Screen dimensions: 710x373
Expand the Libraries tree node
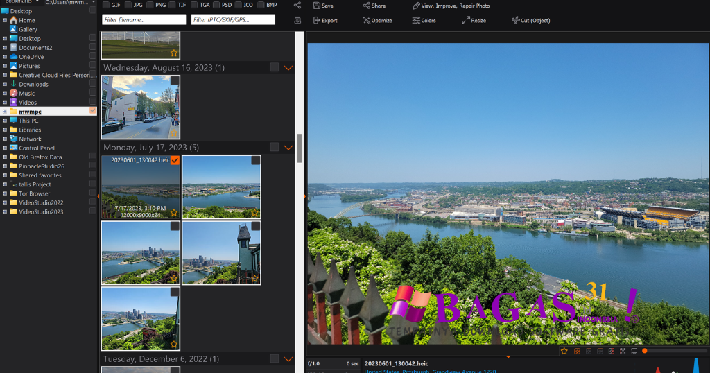pyautogui.click(x=5, y=130)
